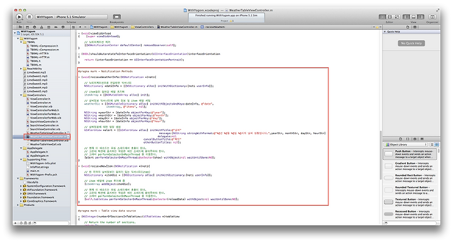The image size is (453, 243).
Task: Collapse the AppDelegate group
Action: [x=21, y=148]
